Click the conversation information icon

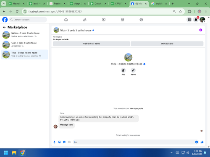[201, 30]
